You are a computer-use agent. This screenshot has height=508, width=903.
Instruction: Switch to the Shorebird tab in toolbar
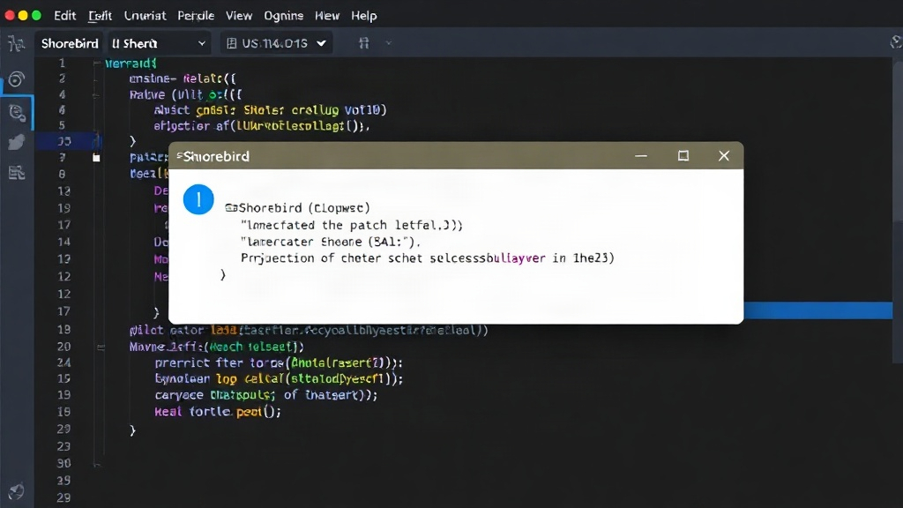[70, 43]
